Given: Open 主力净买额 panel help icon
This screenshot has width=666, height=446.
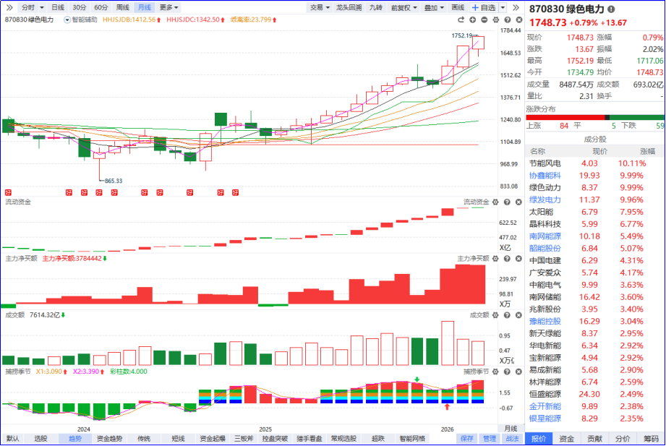Looking at the screenshot, I should (507, 259).
